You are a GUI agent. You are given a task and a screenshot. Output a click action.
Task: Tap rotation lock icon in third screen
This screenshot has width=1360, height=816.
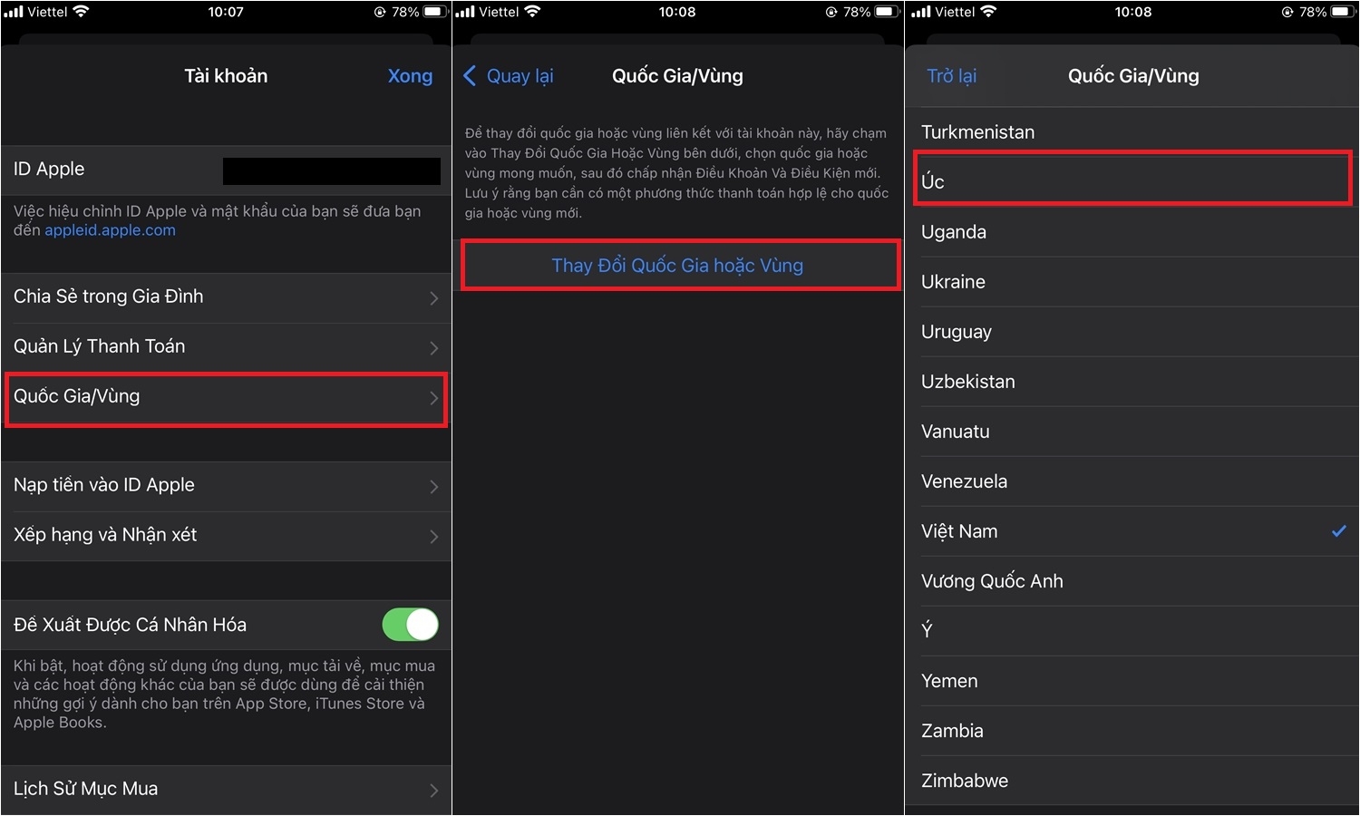(1287, 12)
